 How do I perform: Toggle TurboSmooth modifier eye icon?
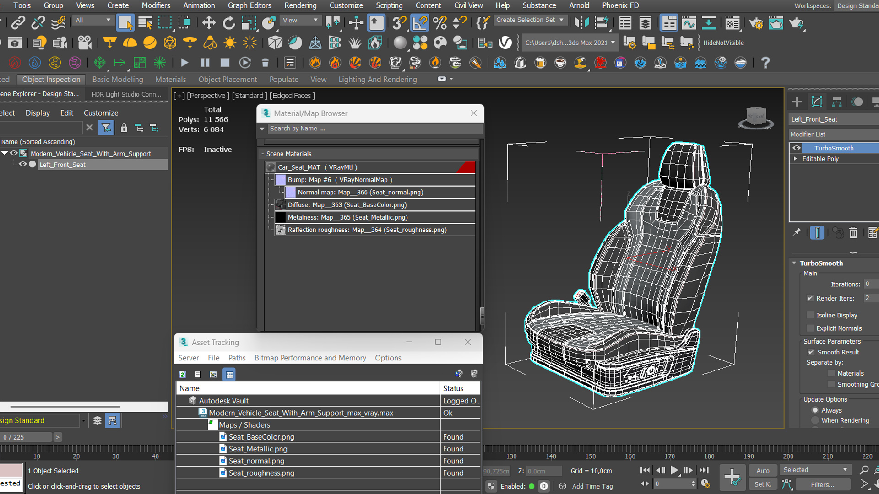pos(797,148)
